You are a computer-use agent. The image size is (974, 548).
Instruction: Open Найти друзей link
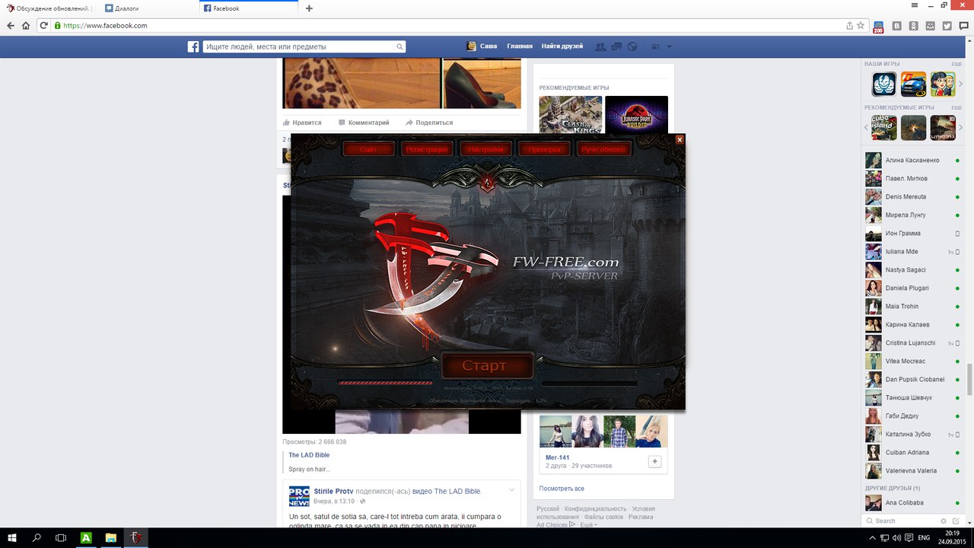(562, 46)
